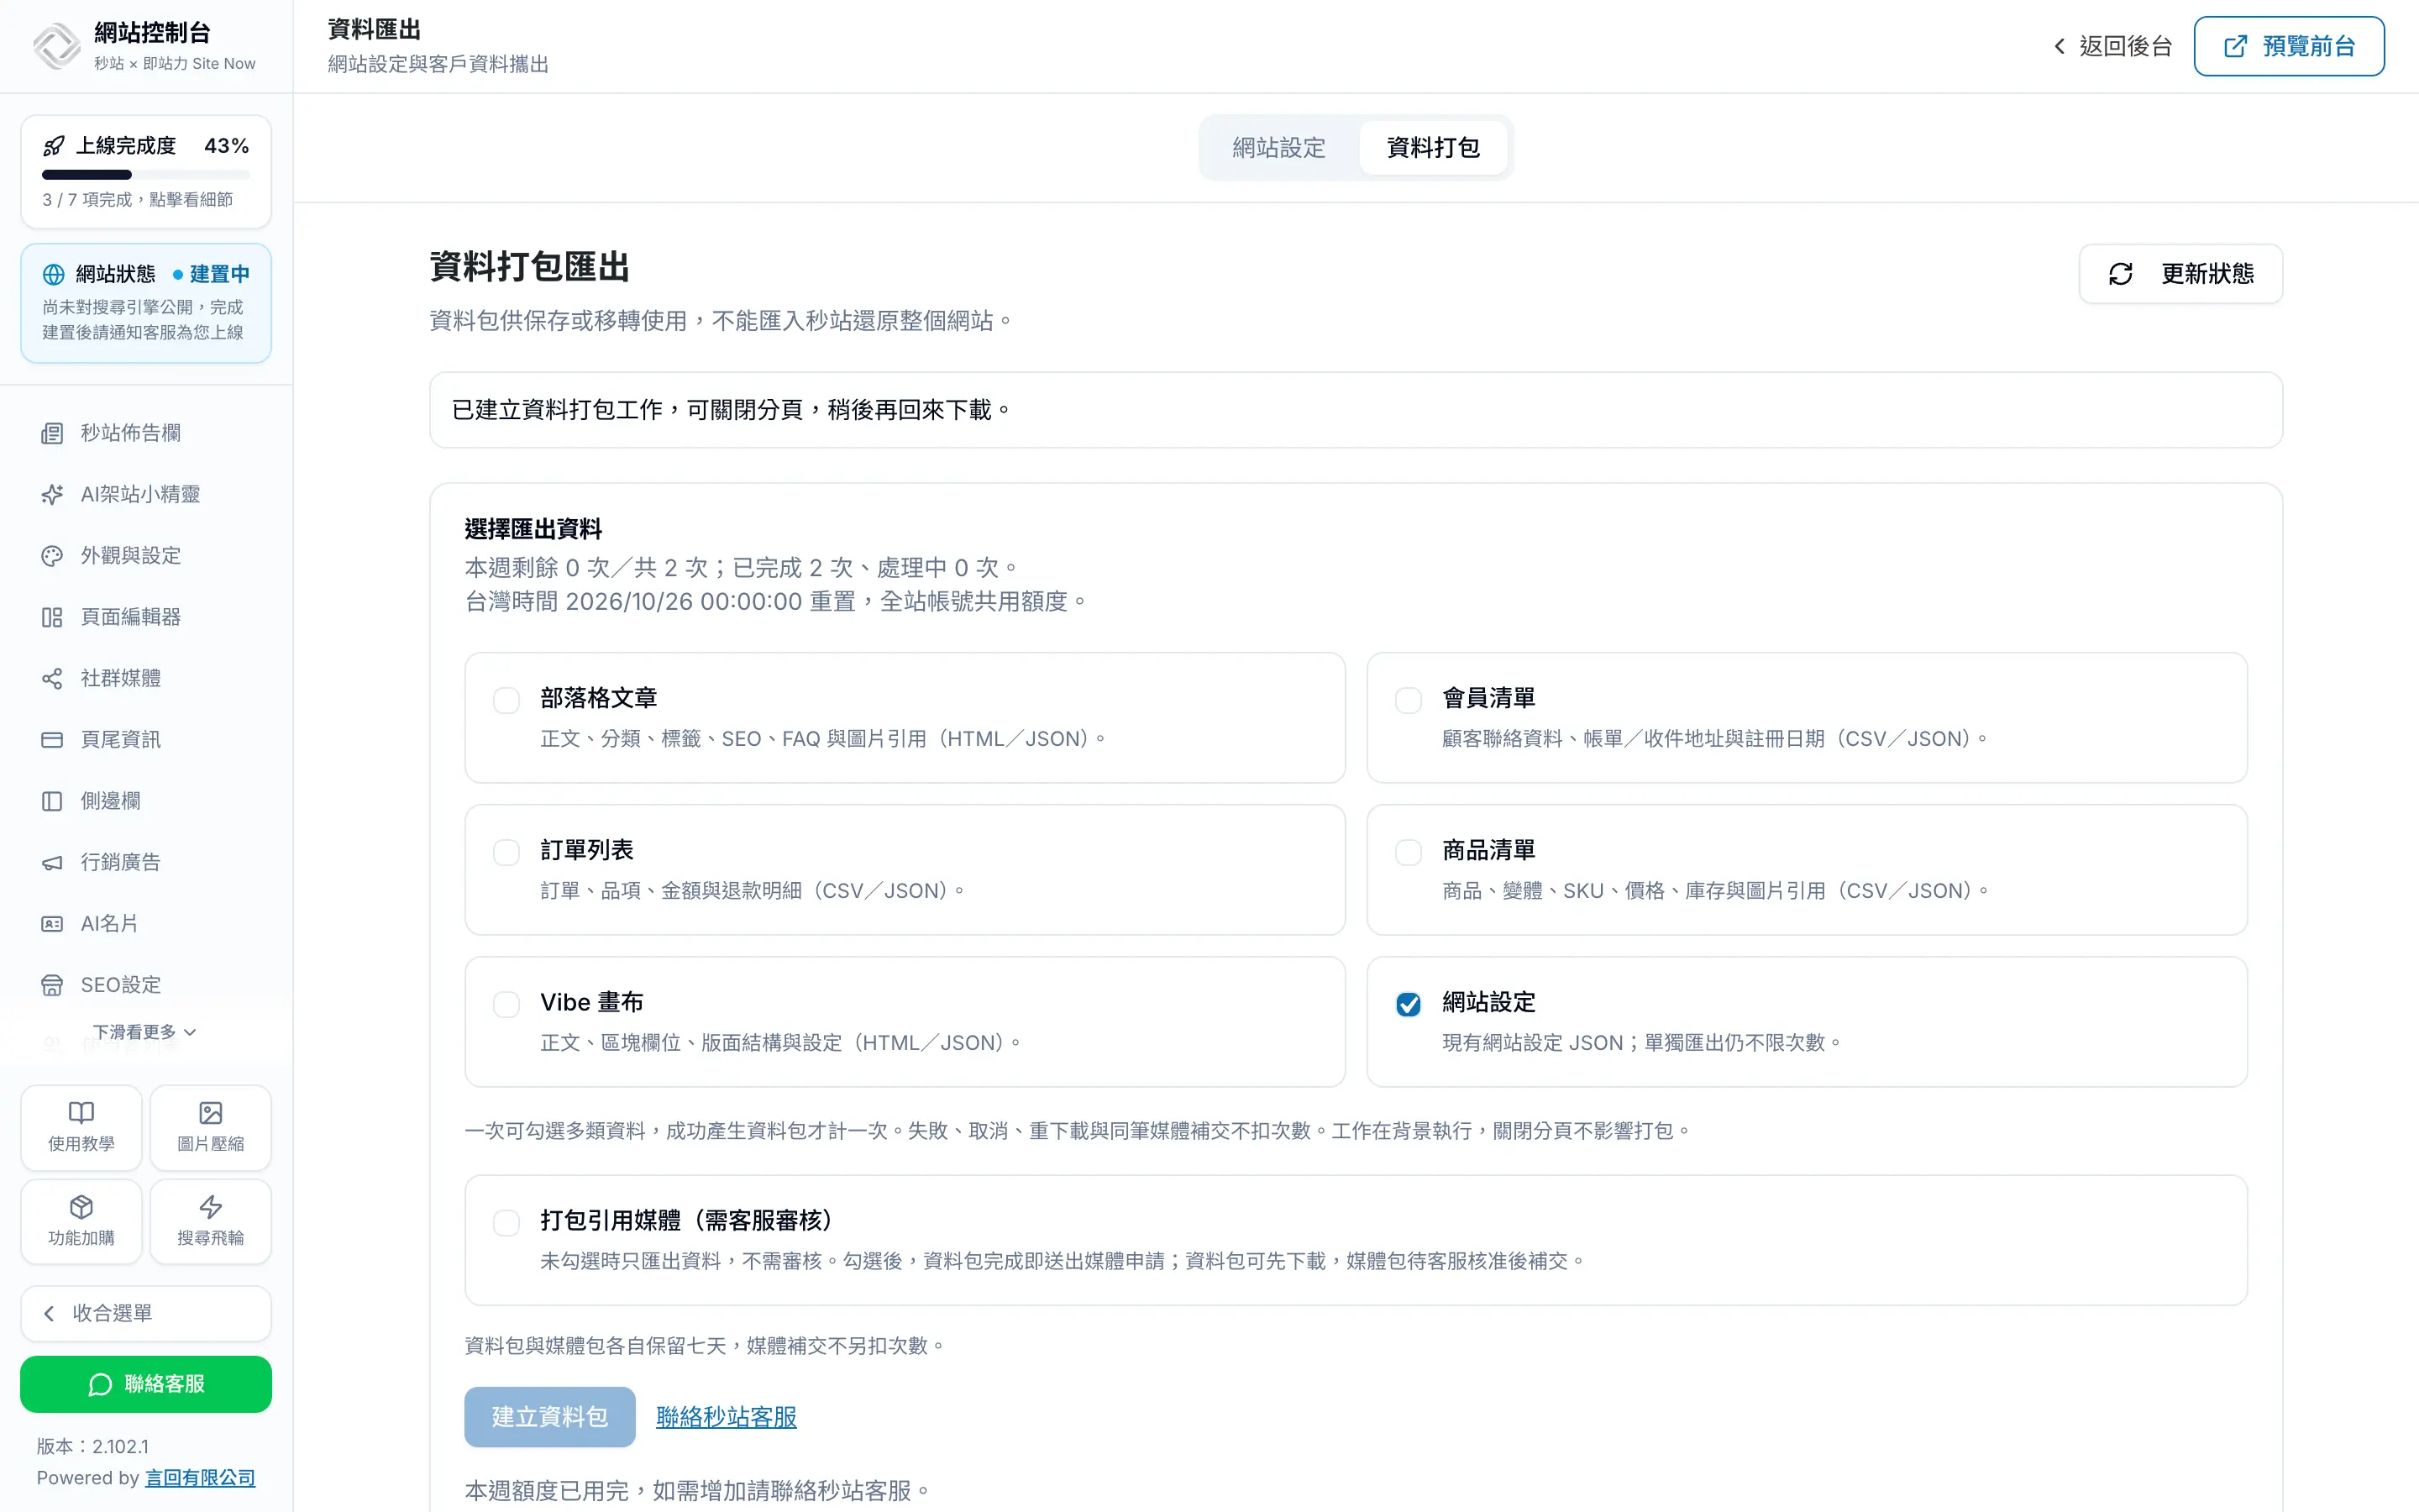The image size is (2419, 1512).
Task: Check the 商品清單 export checkbox
Action: coord(1409,852)
